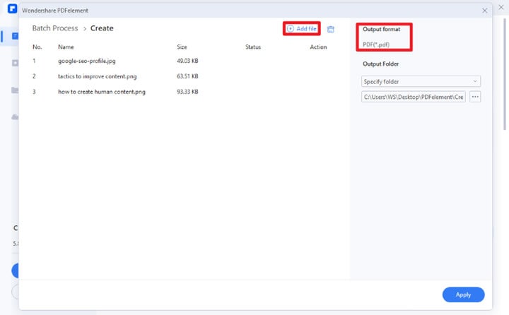Viewport: 509px width, 315px height.
Task: Browse for folder with the three-dots button
Action: tap(475, 97)
